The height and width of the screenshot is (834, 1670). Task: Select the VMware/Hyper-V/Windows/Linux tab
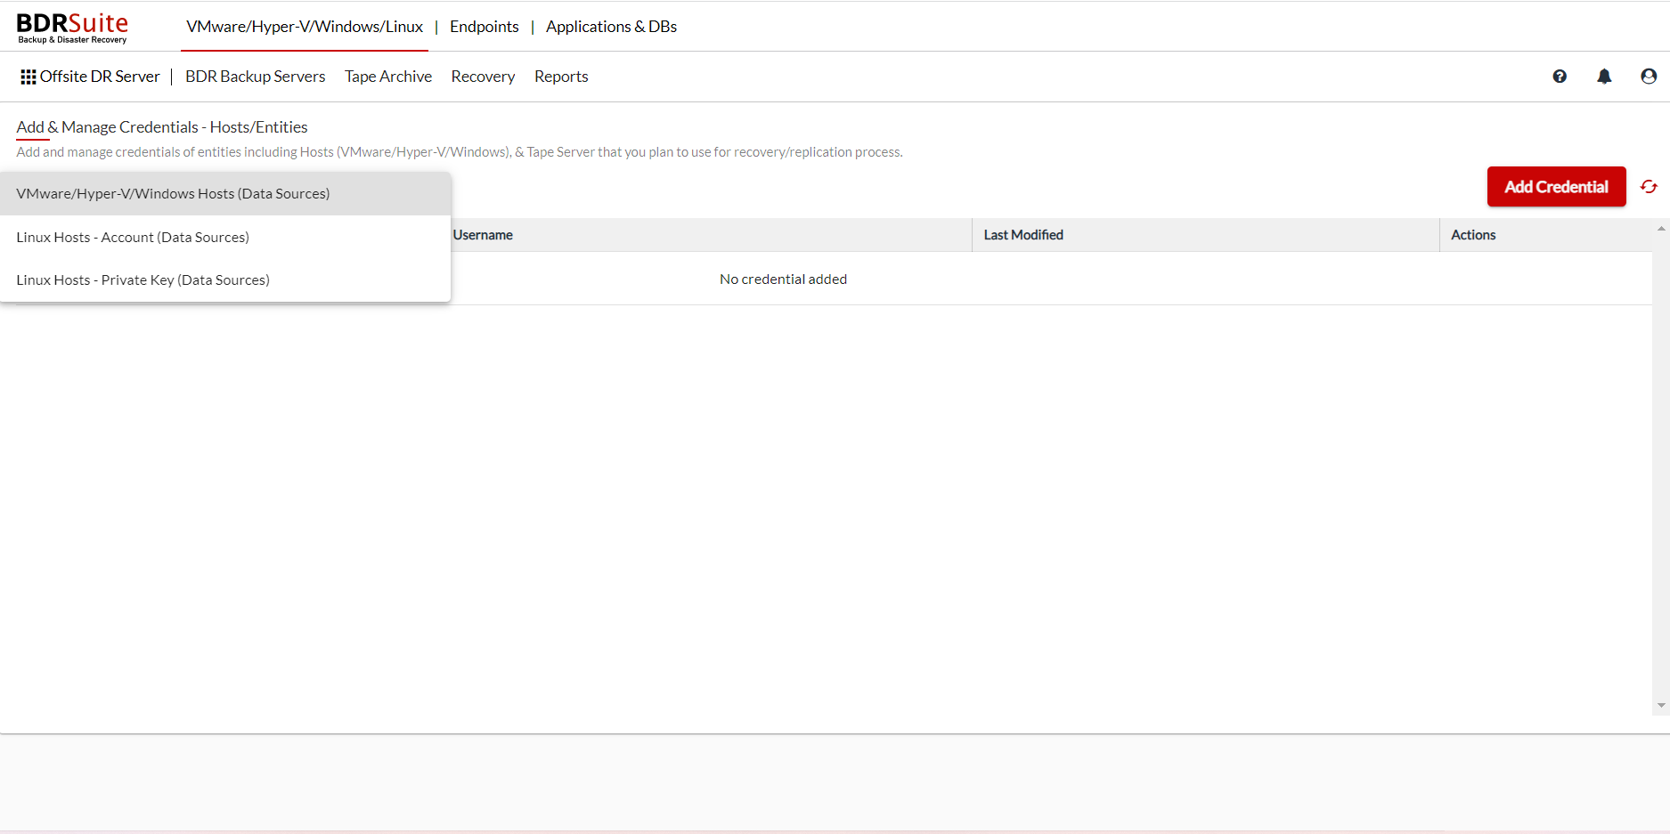[x=305, y=27]
